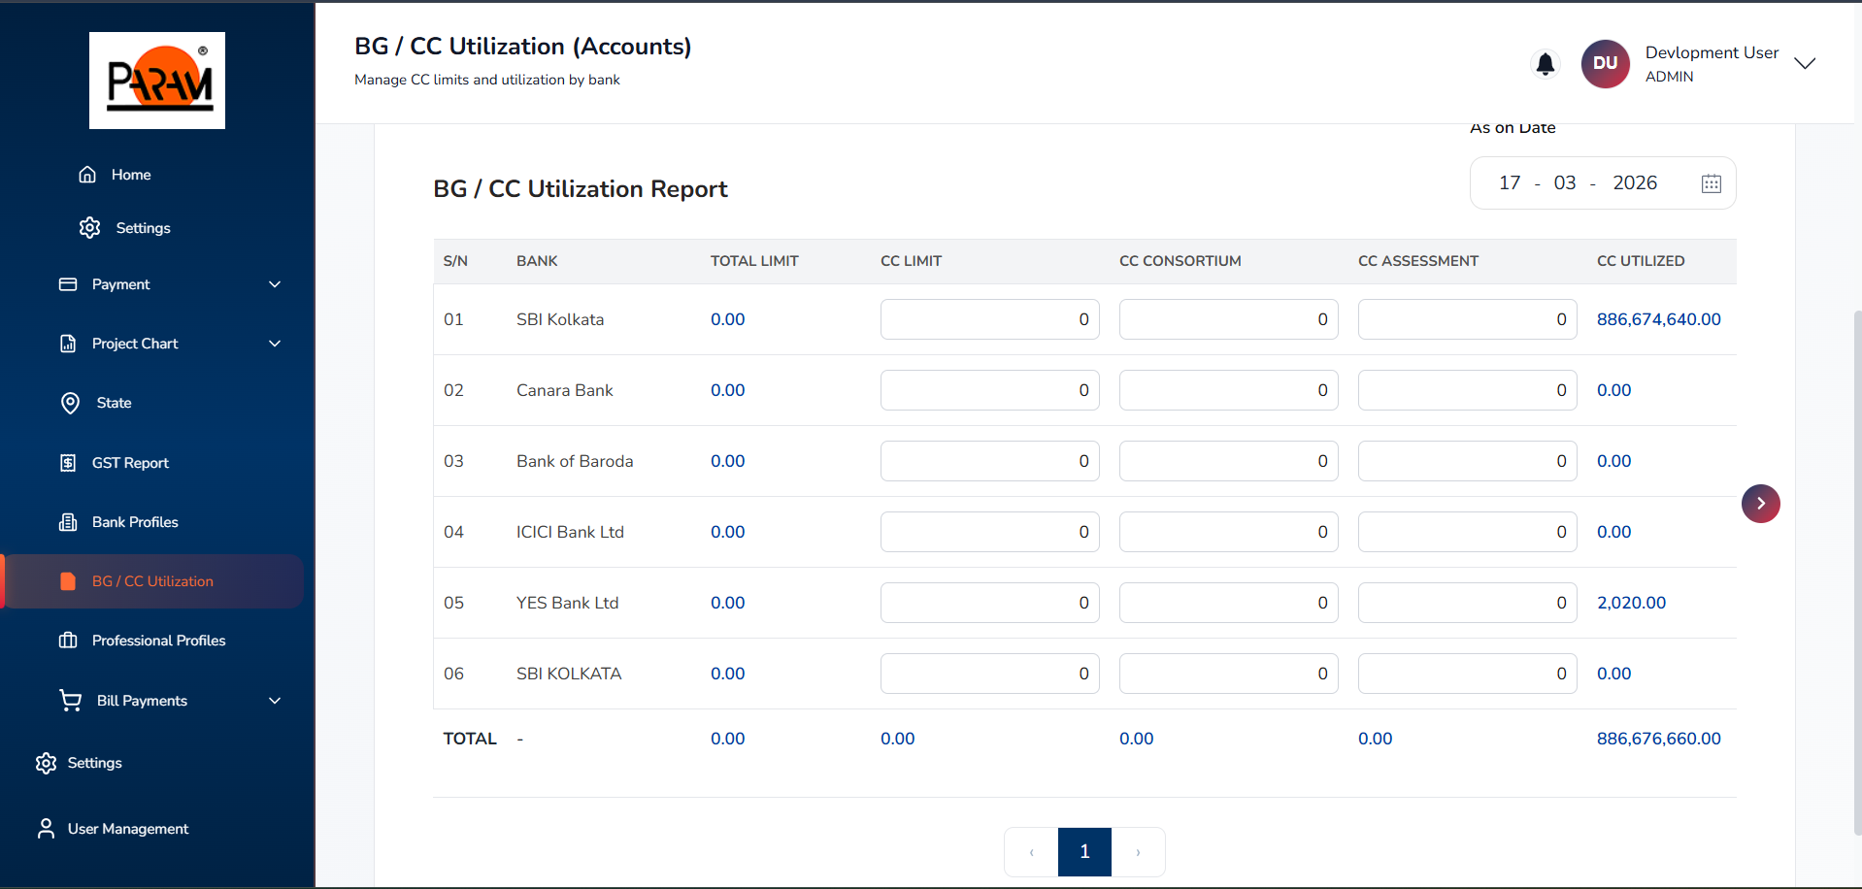The width and height of the screenshot is (1862, 889).
Task: Click the State location pin icon
Action: [70, 403]
